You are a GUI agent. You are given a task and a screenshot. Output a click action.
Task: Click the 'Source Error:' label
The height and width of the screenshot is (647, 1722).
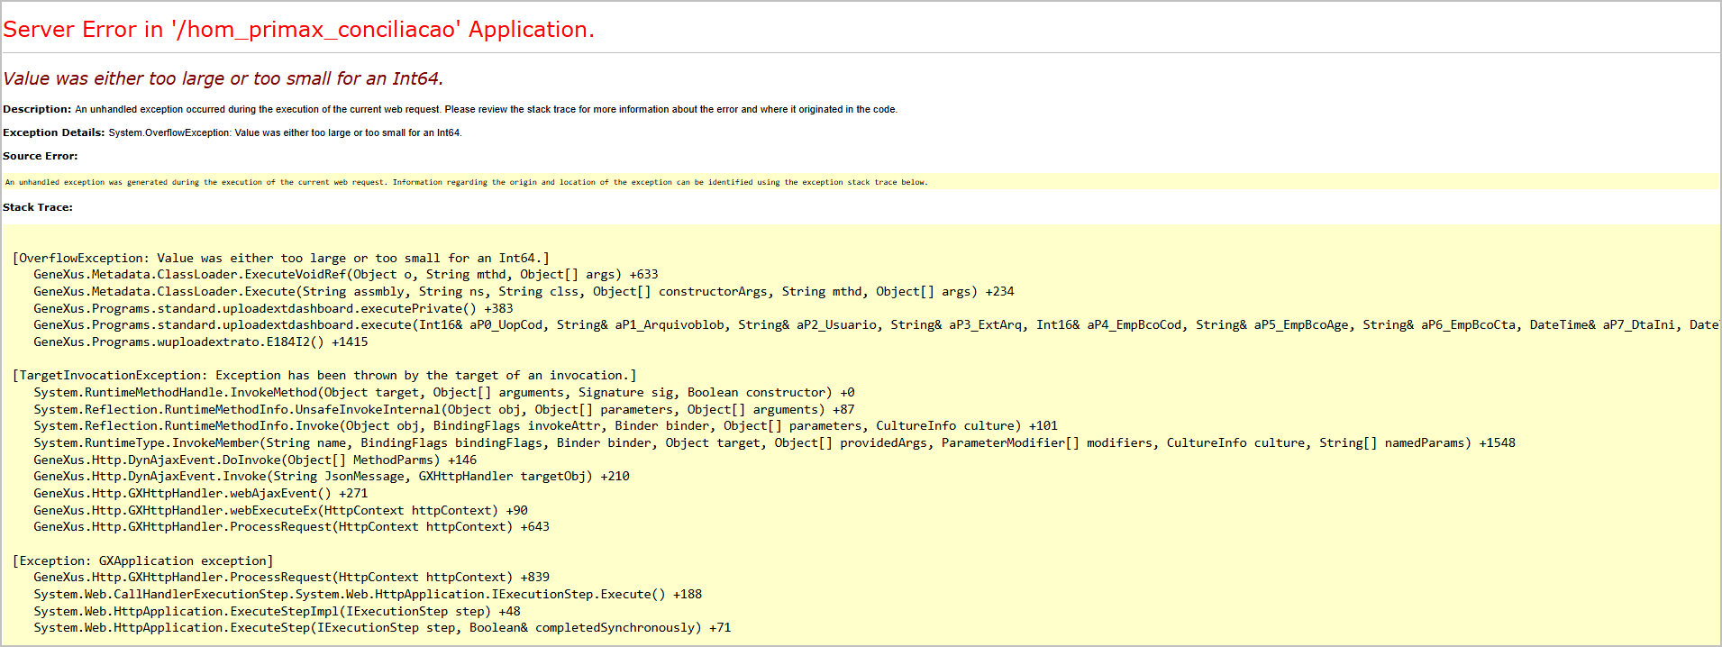(41, 156)
